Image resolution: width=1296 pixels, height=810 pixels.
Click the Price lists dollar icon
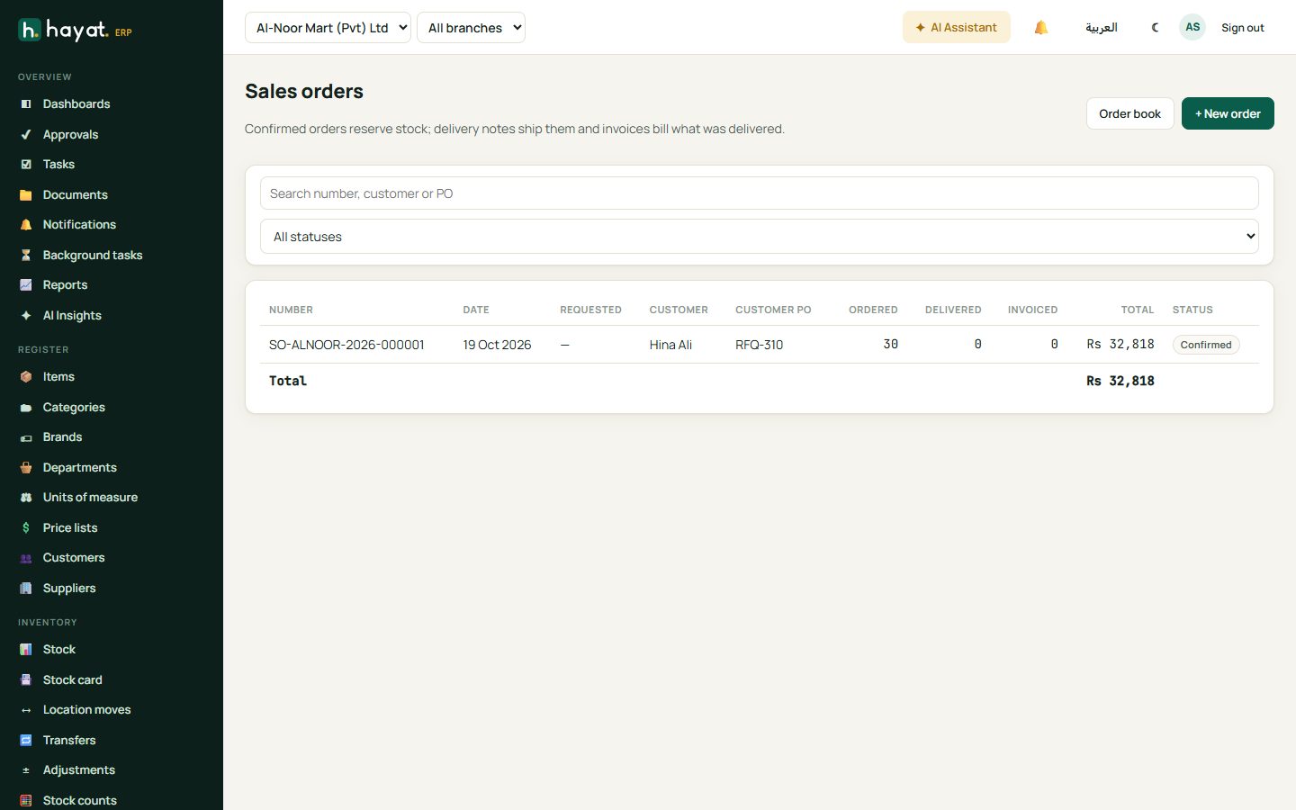point(26,528)
